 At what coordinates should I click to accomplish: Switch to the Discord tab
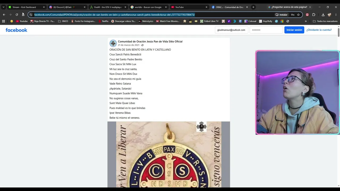pyautogui.click(x=67, y=7)
